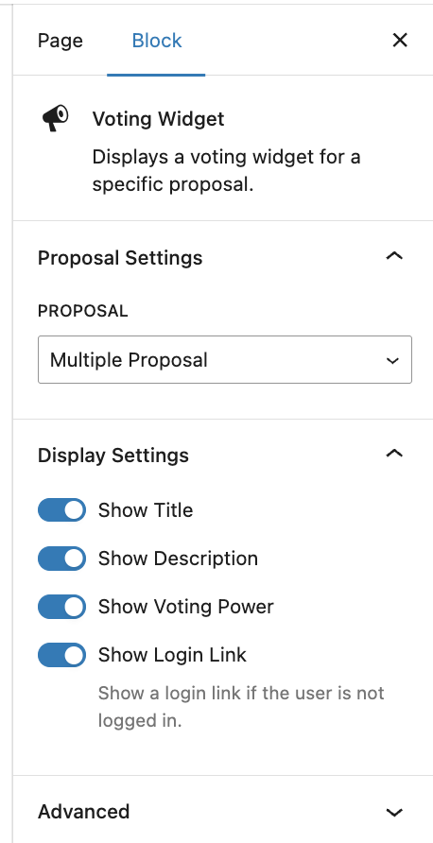This screenshot has width=433, height=843.
Task: Open the Multiple Proposal select box
Action: pos(225,360)
